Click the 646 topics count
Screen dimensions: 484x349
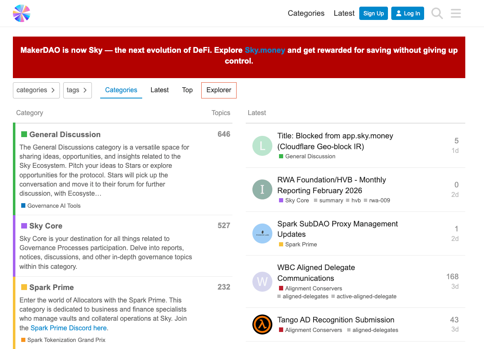point(224,134)
